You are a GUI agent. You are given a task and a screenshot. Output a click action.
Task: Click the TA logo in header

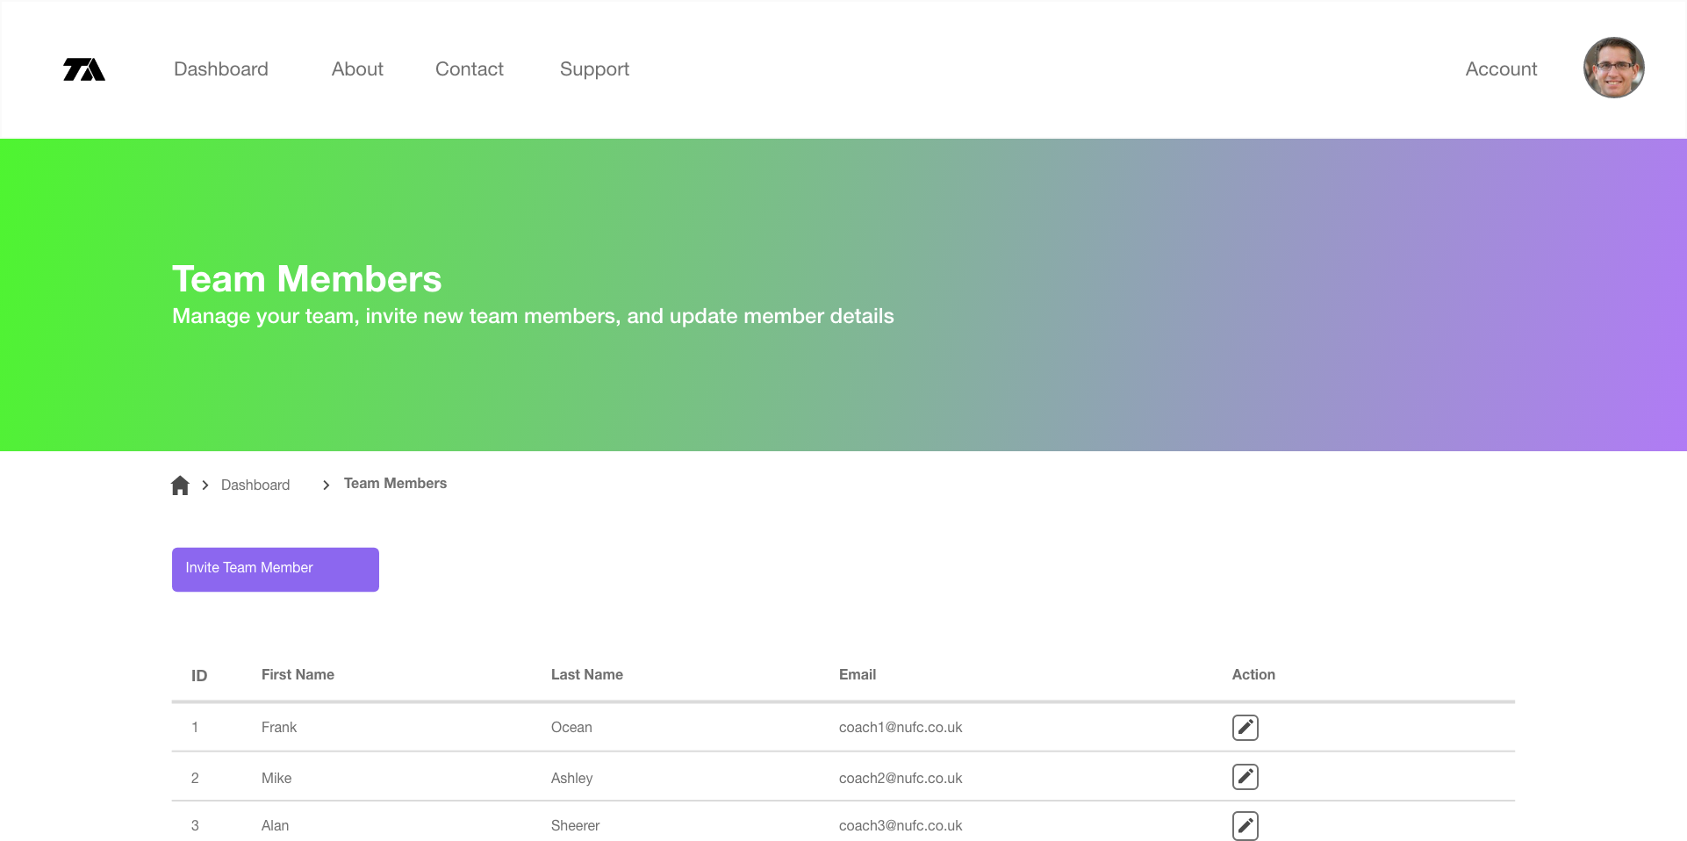tap(84, 69)
